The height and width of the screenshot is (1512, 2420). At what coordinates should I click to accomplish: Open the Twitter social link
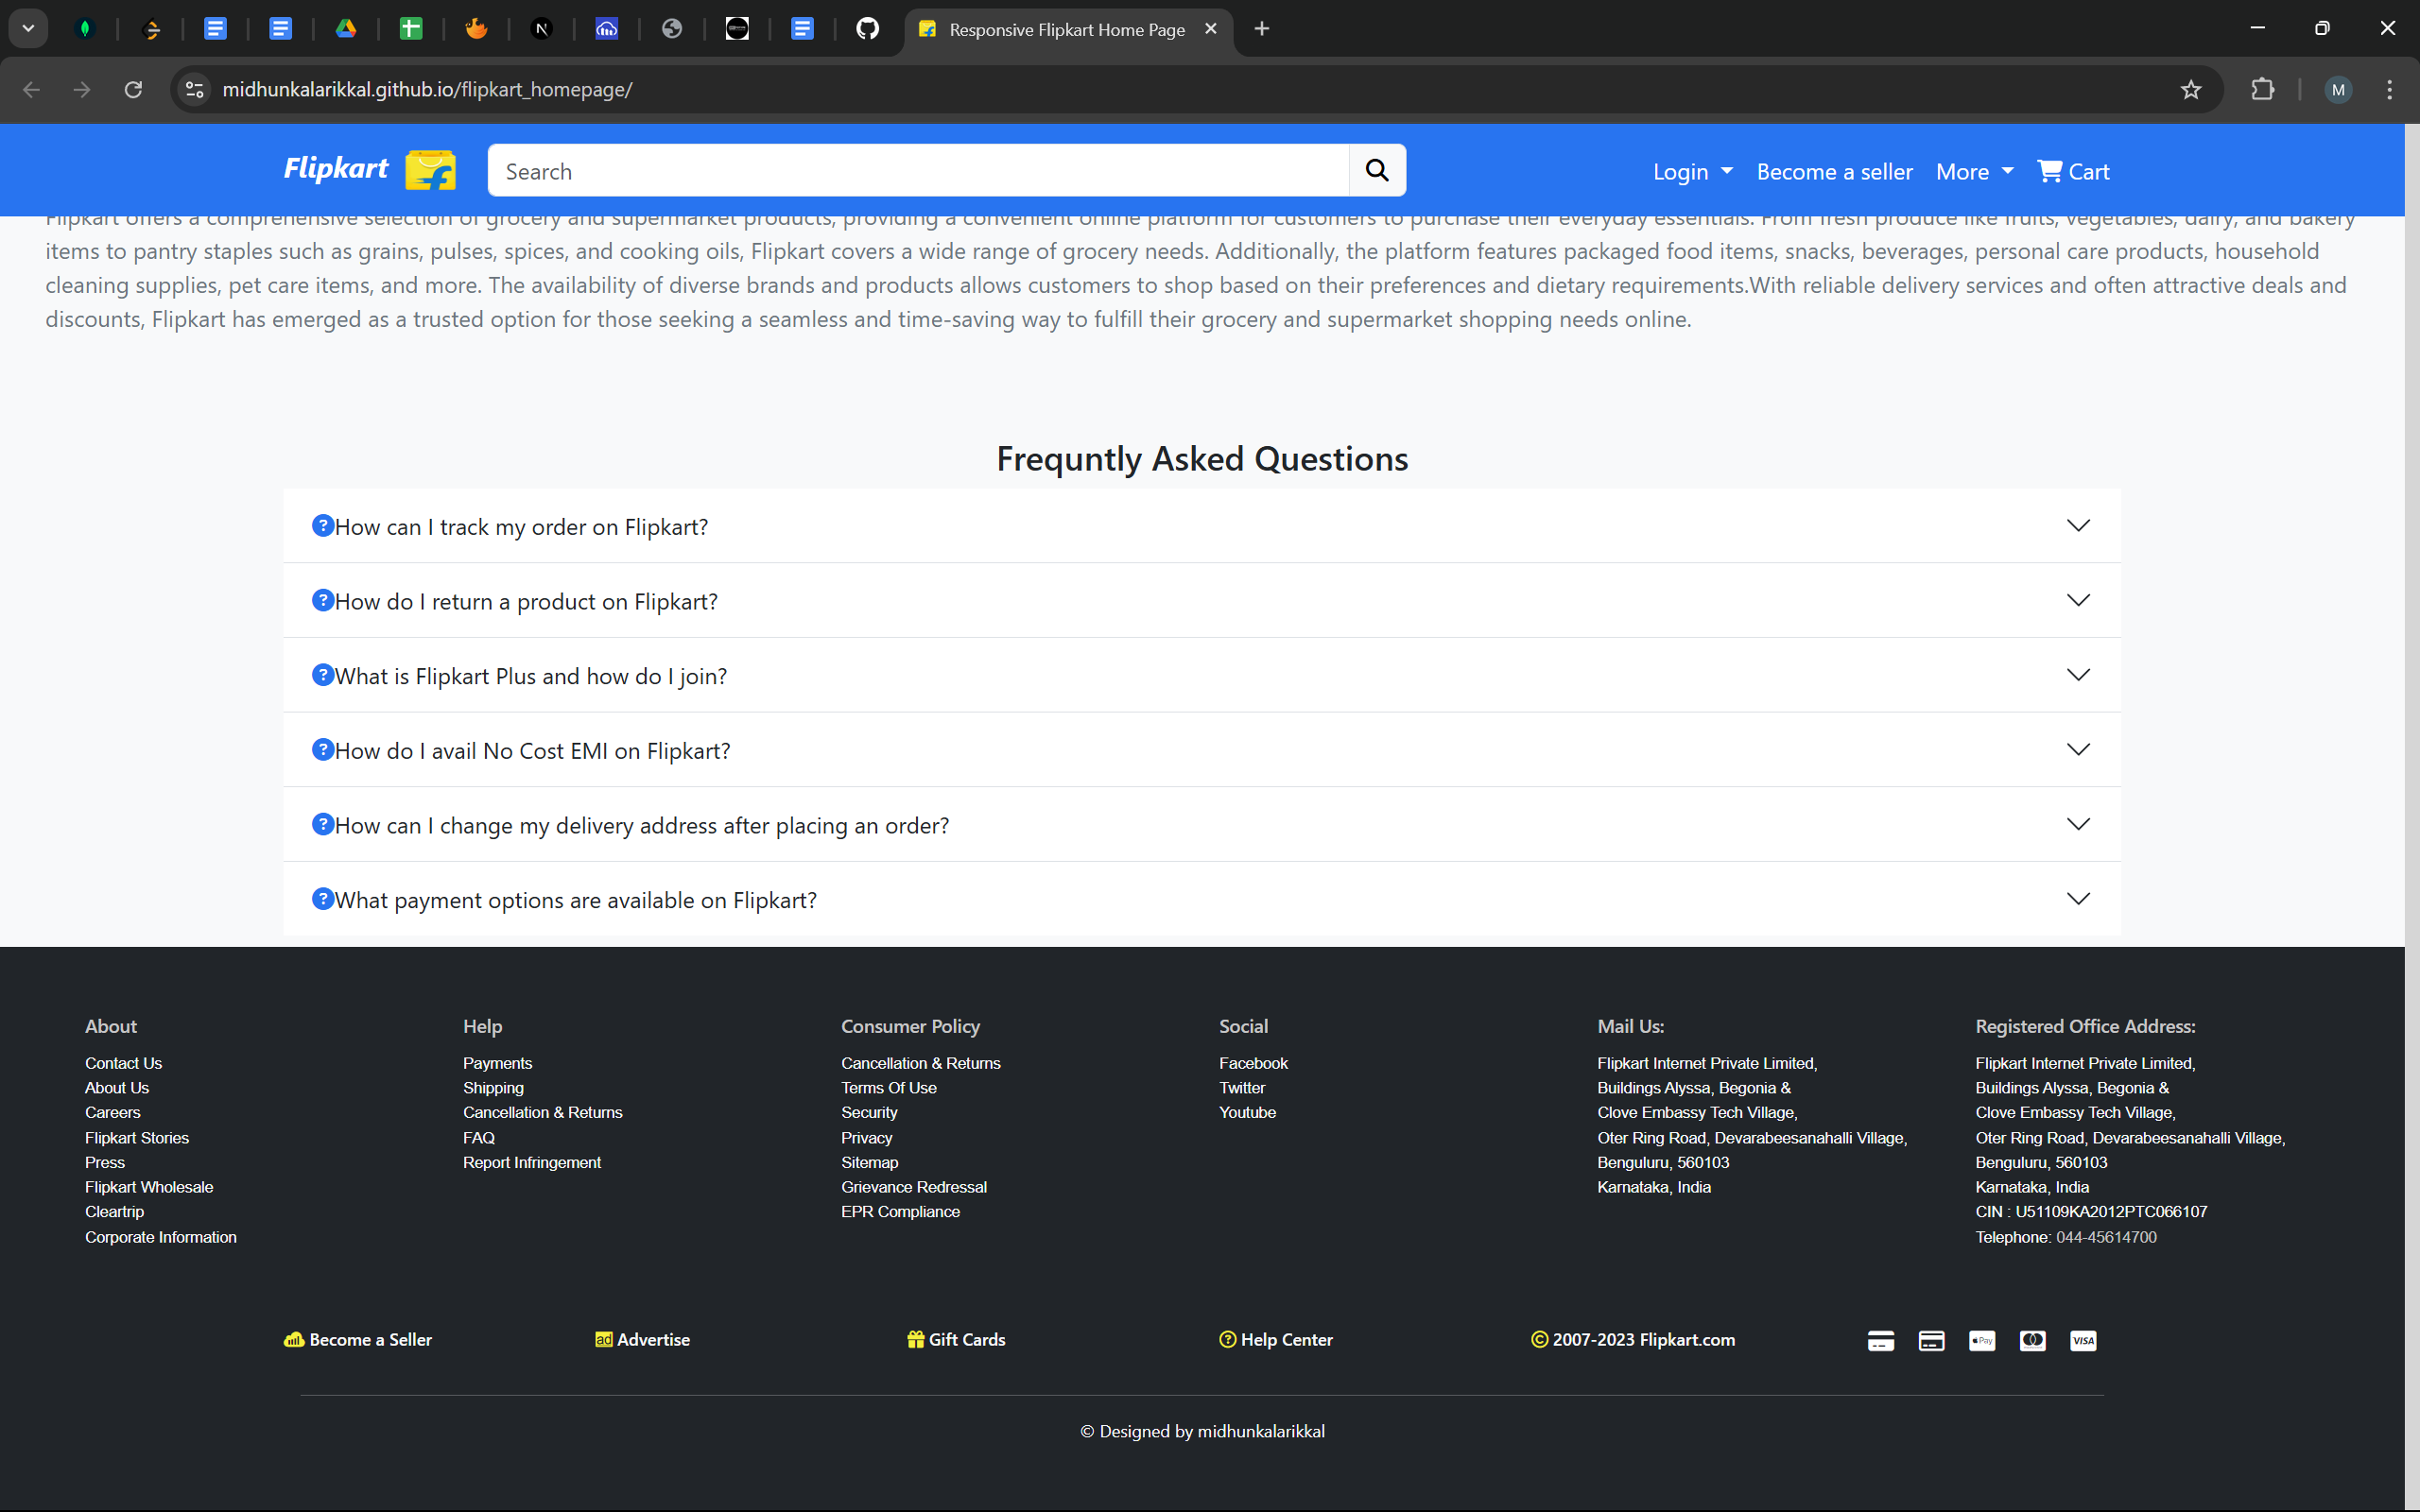[x=1242, y=1088]
